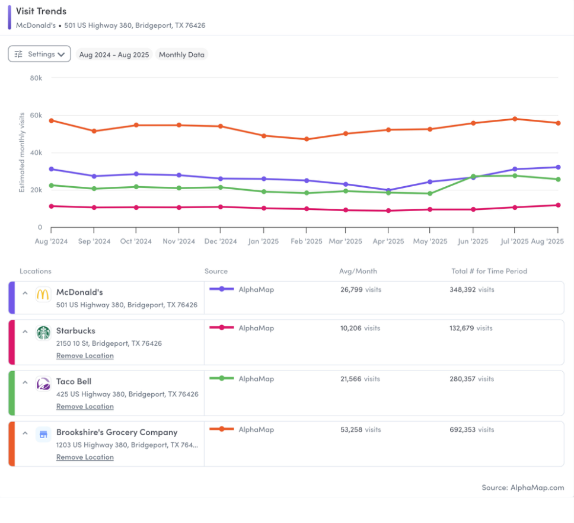Click the green Jun '2025 data point
Image resolution: width=574 pixels, height=523 pixels.
point(473,176)
